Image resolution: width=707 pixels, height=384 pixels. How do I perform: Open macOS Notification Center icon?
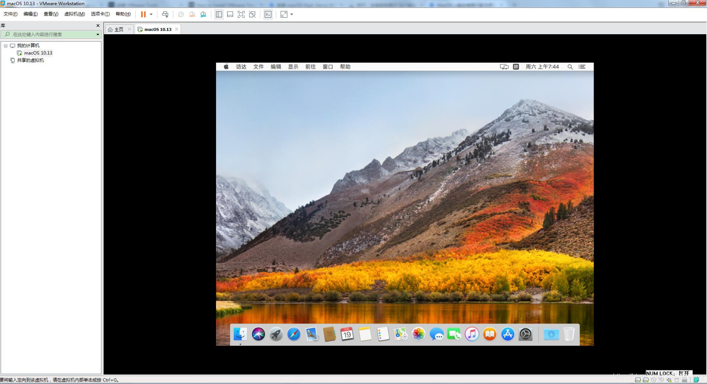tap(582, 67)
